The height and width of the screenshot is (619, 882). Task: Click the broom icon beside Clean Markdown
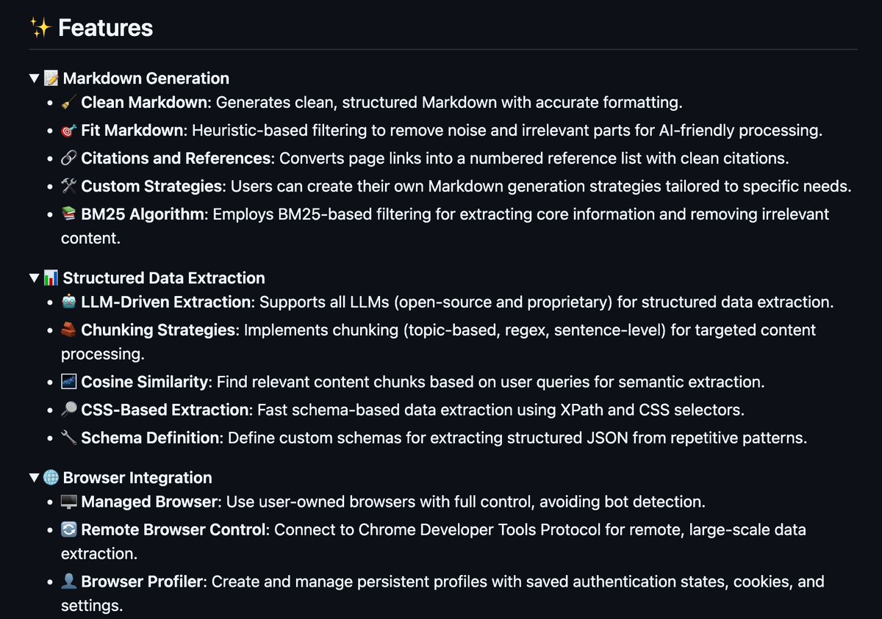click(69, 103)
